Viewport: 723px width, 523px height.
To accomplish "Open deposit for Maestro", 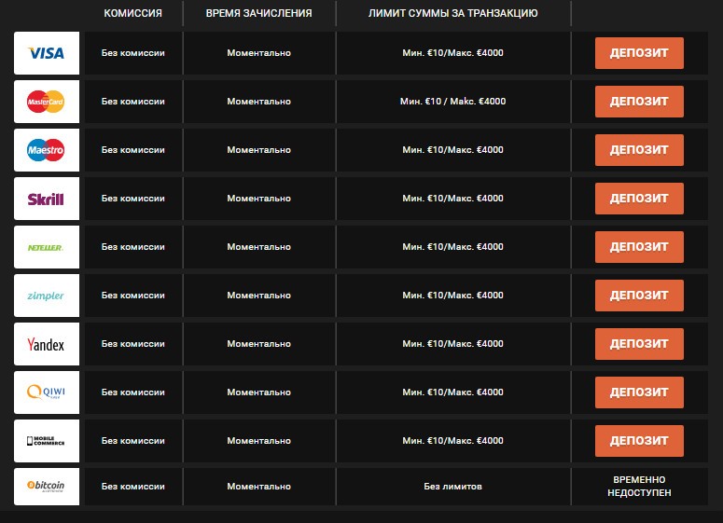I will [639, 150].
